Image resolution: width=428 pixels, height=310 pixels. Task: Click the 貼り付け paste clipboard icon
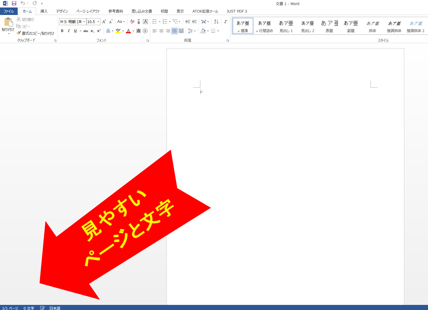(x=8, y=22)
